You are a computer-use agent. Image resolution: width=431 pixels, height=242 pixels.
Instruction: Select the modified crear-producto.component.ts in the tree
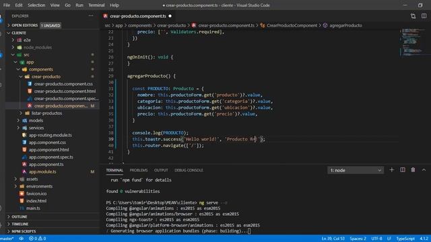click(x=61, y=106)
